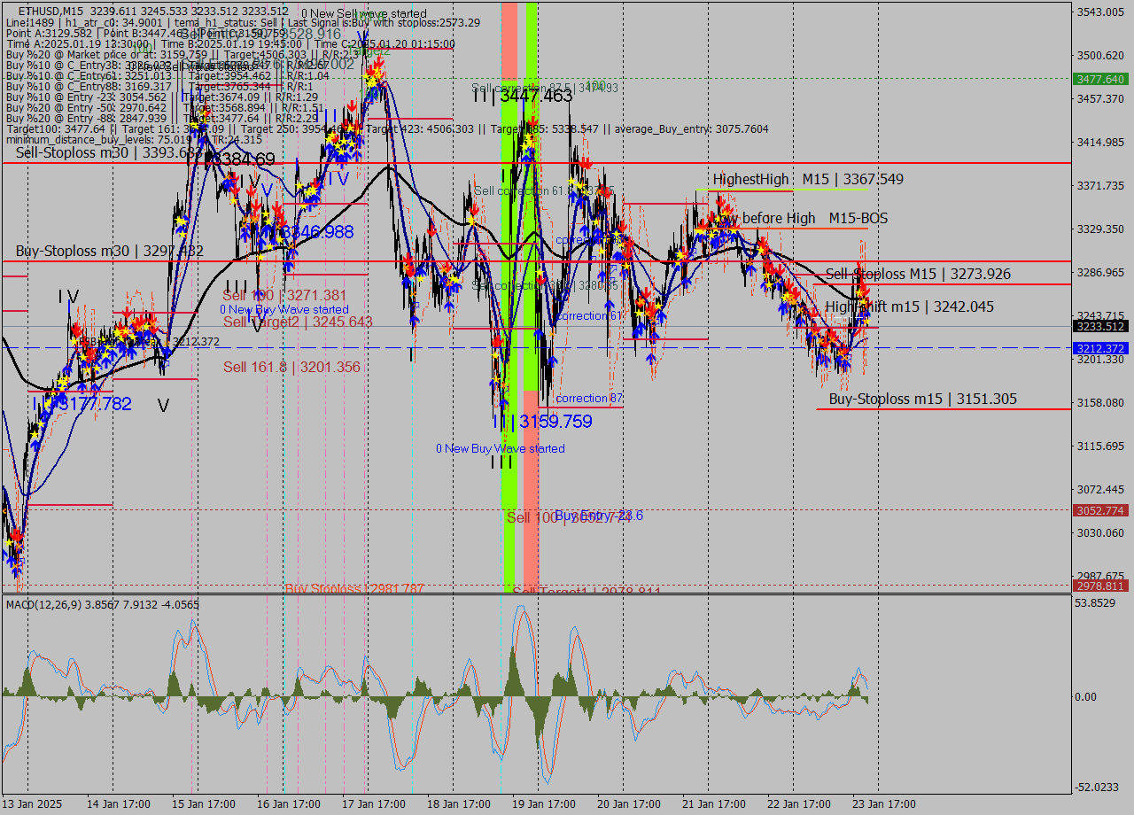The image size is (1134, 815).
Task: Select the salmon red vertical band
Action: pyautogui.click(x=531, y=493)
